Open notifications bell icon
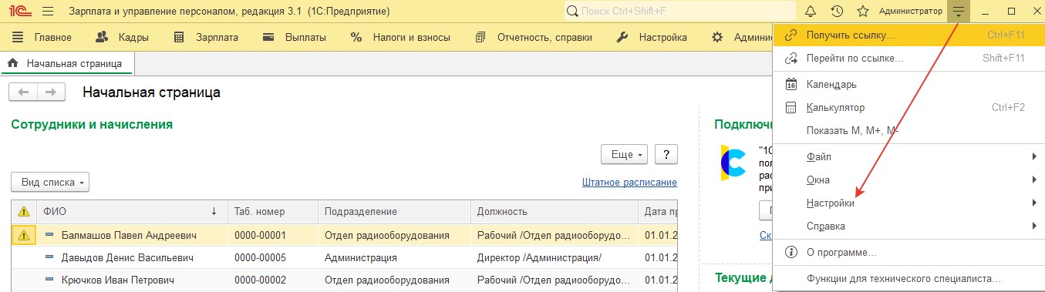 (x=811, y=12)
